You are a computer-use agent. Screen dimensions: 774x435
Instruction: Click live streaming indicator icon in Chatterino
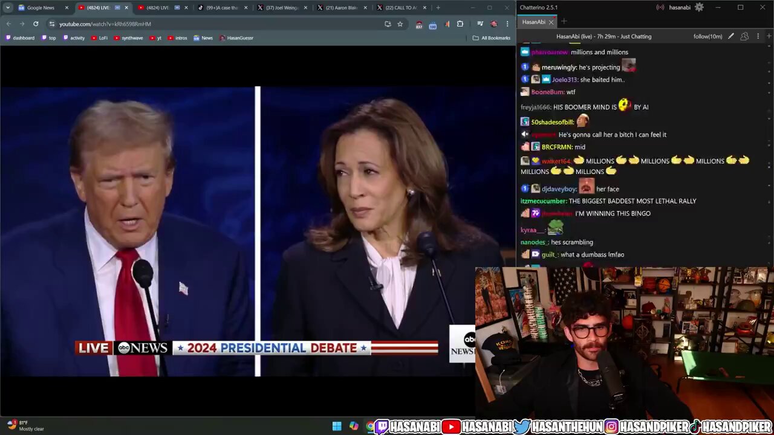pyautogui.click(x=660, y=7)
